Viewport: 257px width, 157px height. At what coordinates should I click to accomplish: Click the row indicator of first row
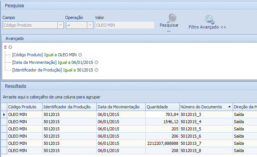(x=4, y=114)
